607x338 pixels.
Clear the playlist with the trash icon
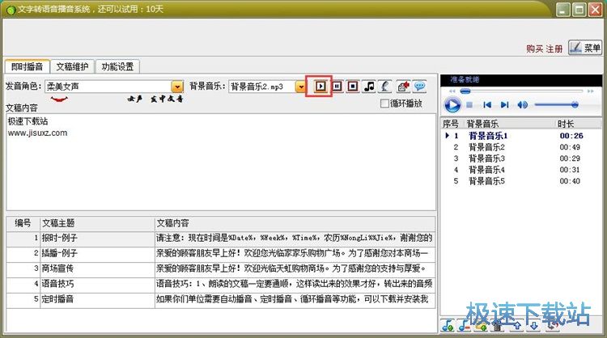pos(498,326)
